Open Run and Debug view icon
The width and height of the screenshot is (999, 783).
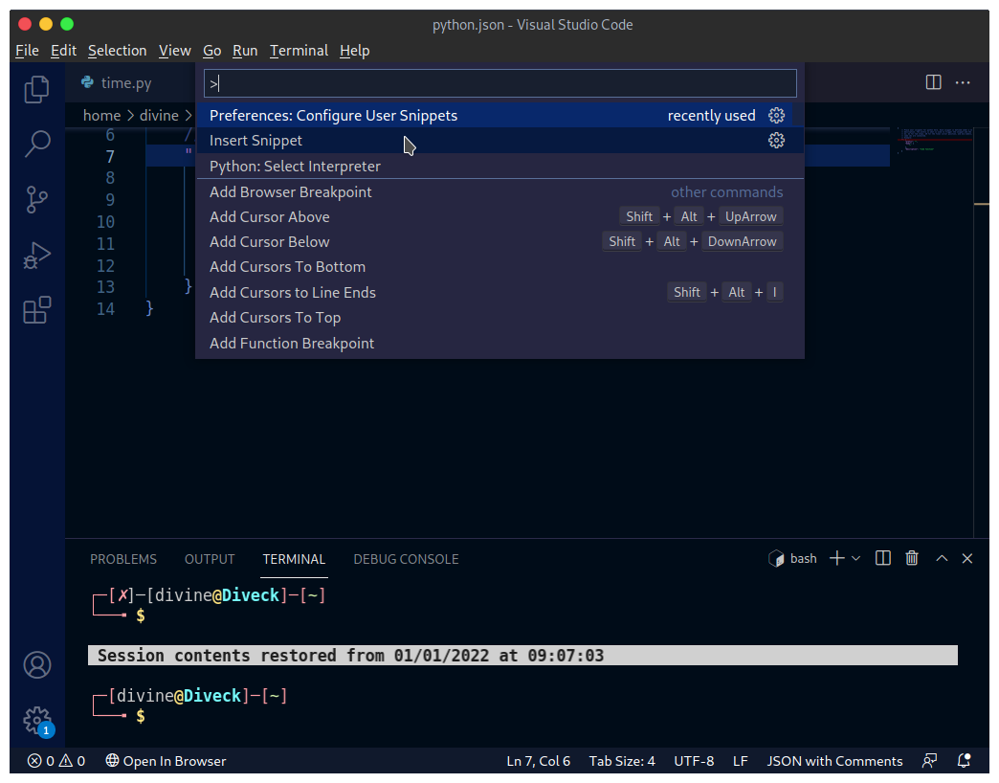pyautogui.click(x=37, y=256)
